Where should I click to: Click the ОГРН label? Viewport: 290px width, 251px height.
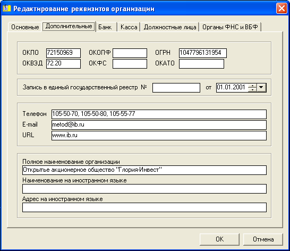[163, 53]
